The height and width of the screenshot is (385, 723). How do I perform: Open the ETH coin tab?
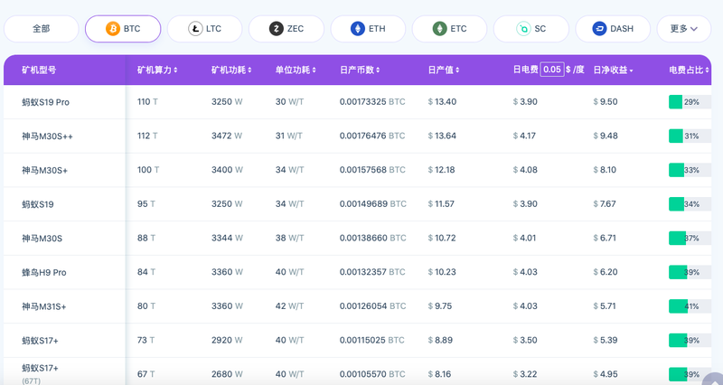(368, 29)
